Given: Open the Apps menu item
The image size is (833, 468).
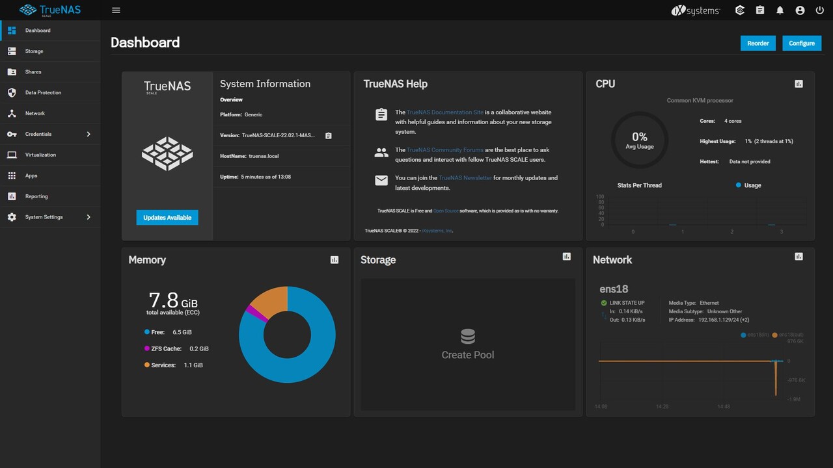Looking at the screenshot, I should click(x=51, y=175).
